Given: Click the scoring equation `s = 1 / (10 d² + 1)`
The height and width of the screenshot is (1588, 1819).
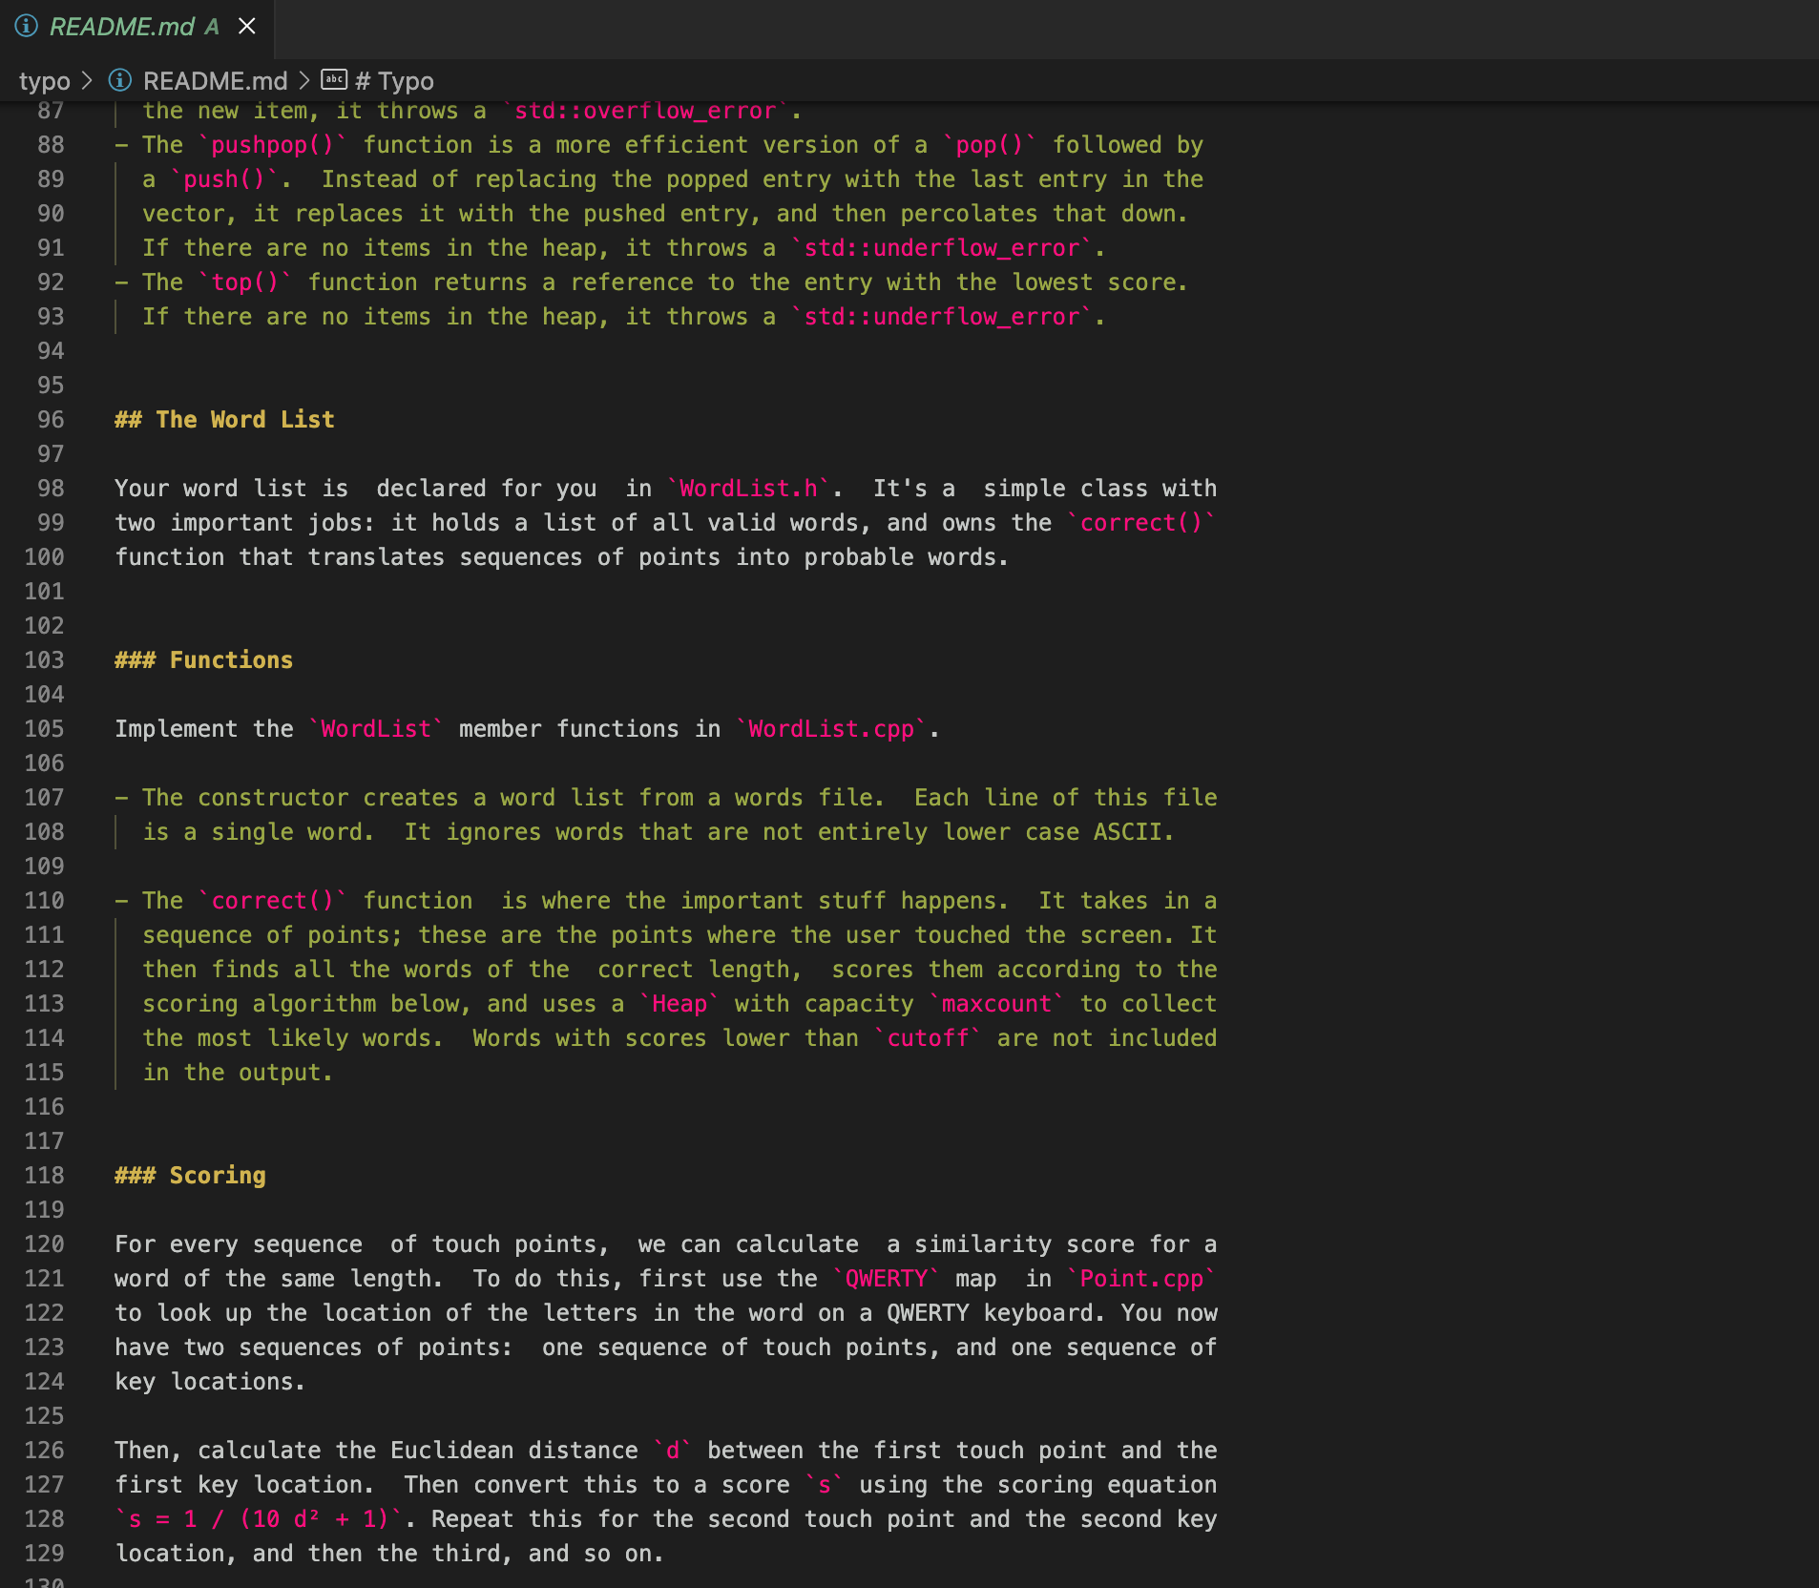Looking at the screenshot, I should [259, 1519].
